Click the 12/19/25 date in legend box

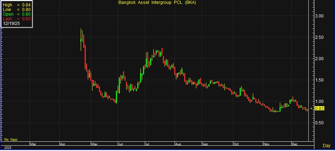click(11, 23)
